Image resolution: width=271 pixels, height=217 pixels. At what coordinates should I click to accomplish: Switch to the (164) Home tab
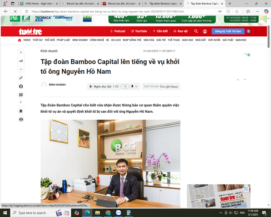(x=39, y=4)
